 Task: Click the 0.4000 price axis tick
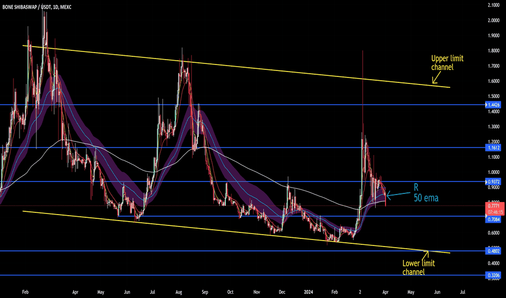494,263
